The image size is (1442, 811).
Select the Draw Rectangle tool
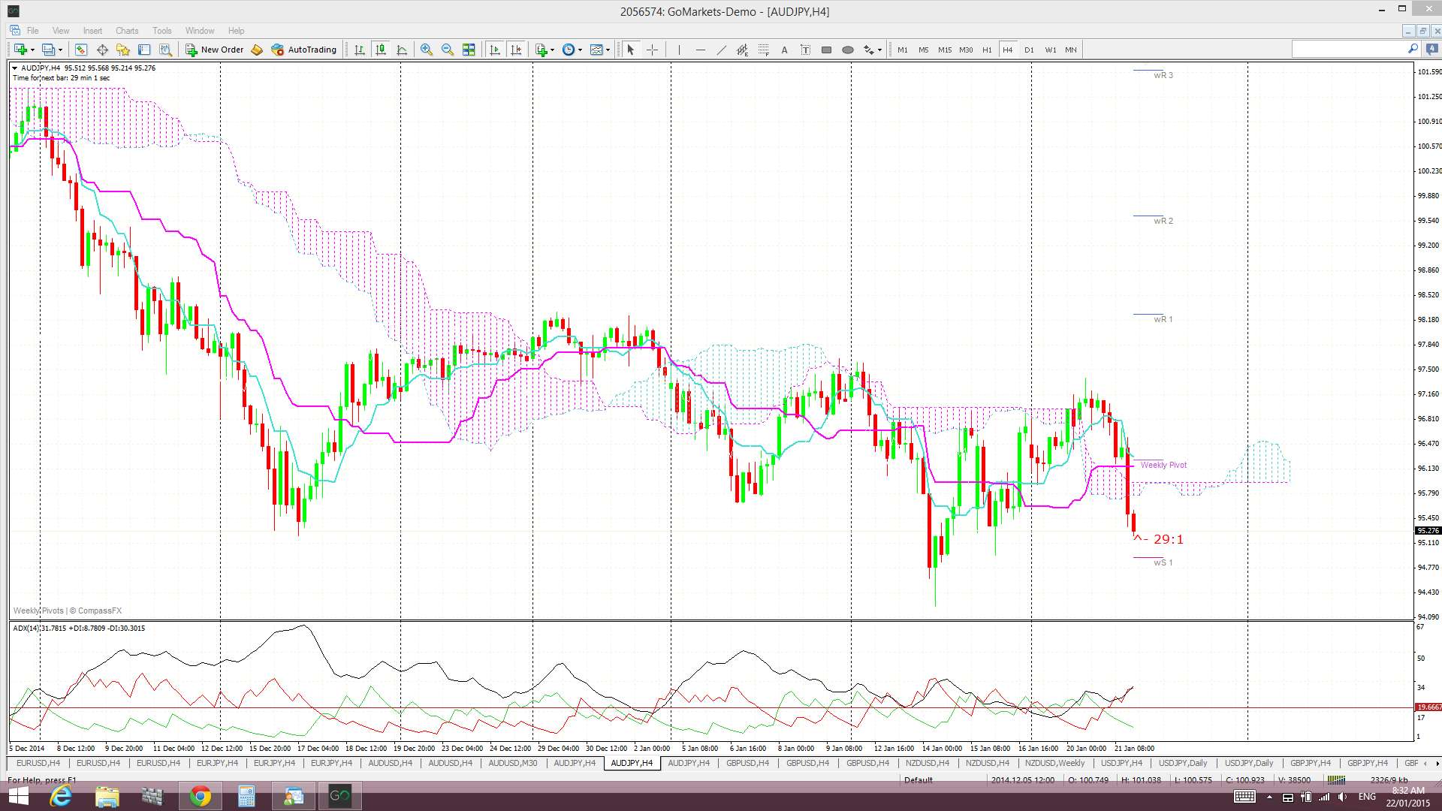coord(826,50)
